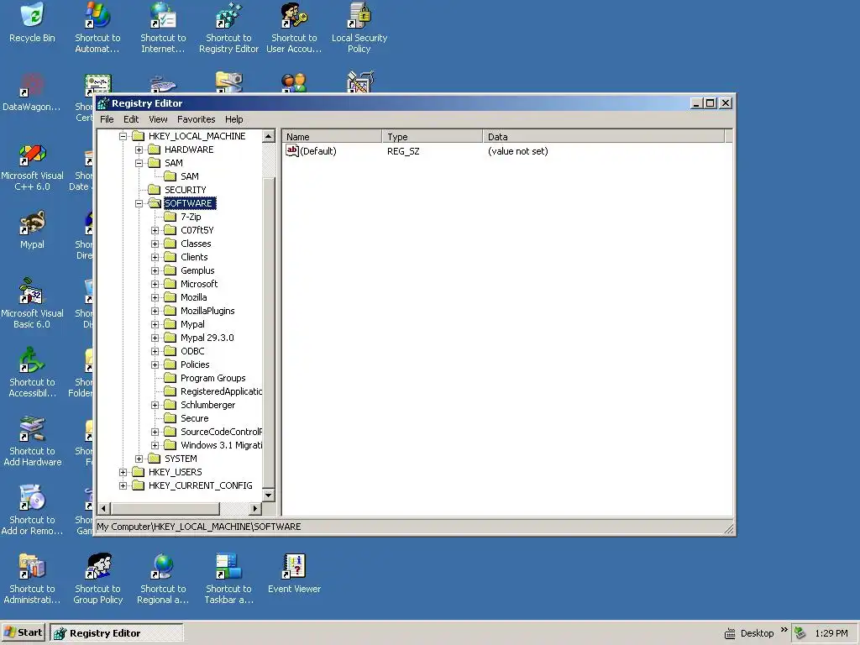The image size is (860, 645).
Task: Select the Schlumberger key
Action: pos(208,405)
